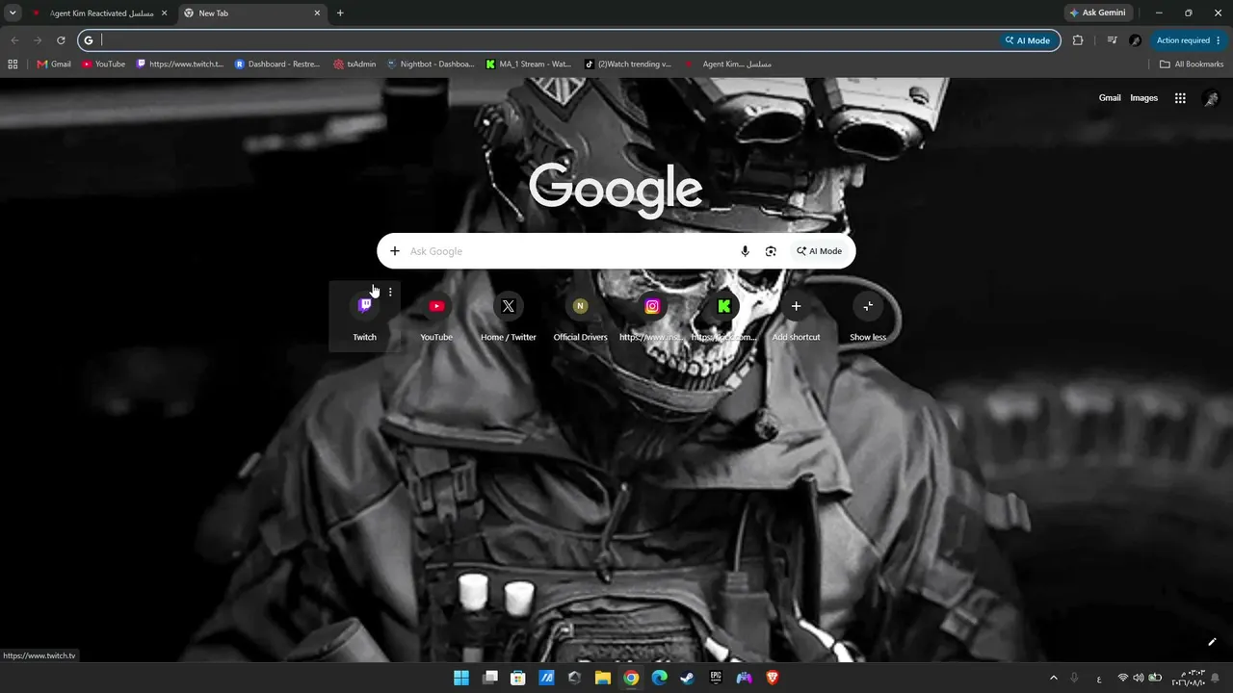This screenshot has width=1233, height=693.
Task: Open the Agent Kim bookmark
Action: tap(727, 64)
